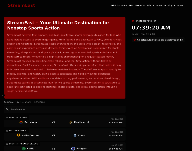Click the 07:39:20 AM clock display
The width and height of the screenshot is (192, 151).
pyautogui.click(x=151, y=28)
